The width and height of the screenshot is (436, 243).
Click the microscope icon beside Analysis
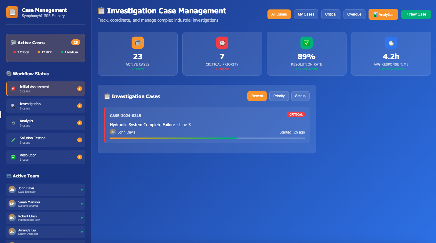(x=13, y=123)
